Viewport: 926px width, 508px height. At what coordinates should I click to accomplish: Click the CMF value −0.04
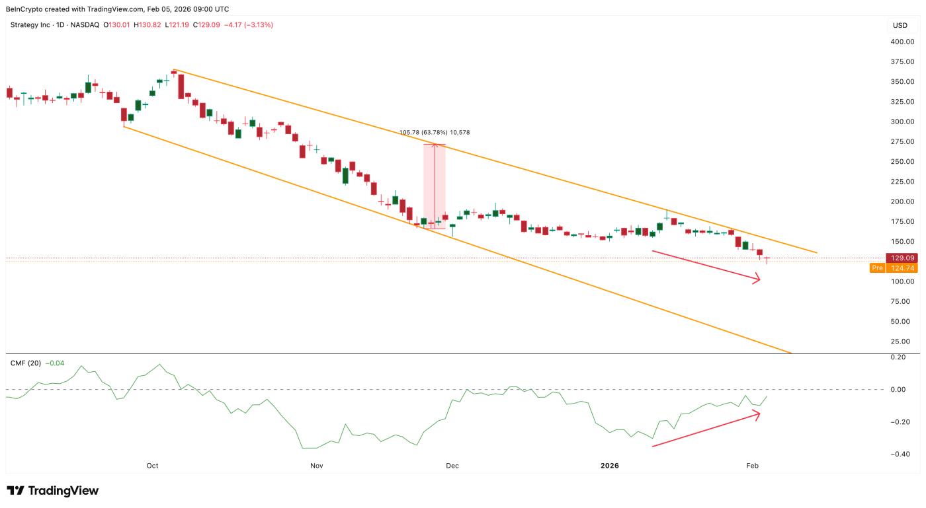coord(54,363)
